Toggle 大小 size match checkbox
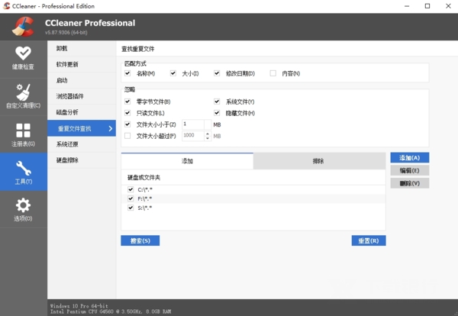Screen dimensions: 458x316 point(173,73)
